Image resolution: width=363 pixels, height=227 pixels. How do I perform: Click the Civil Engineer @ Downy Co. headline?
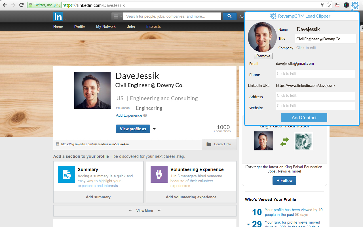pyautogui.click(x=149, y=85)
